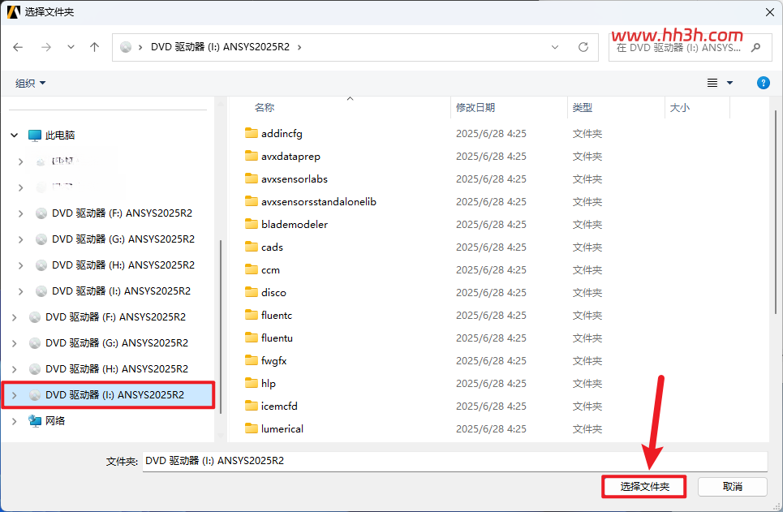
Task: Click the 网络 network icon
Action: tap(34, 420)
